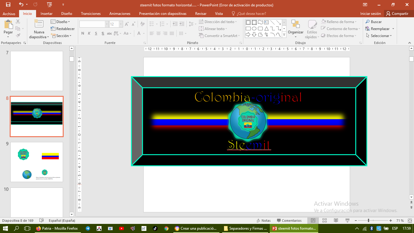Viewport: 414px width, 233px height.
Task: Open the Reemplazar dropdown arrow
Action: point(393,29)
